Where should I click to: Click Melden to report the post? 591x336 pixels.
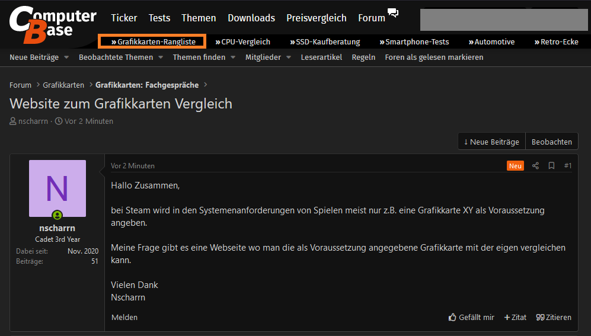(x=124, y=318)
